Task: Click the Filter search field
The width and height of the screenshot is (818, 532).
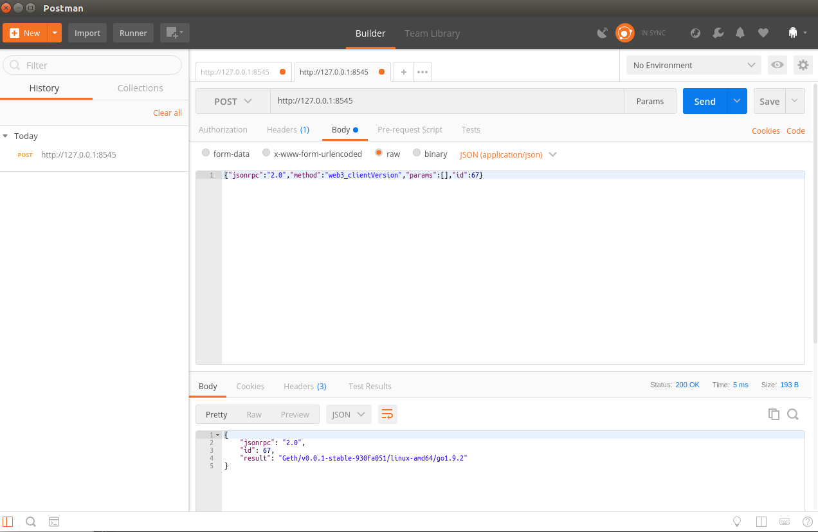Action: (x=93, y=65)
